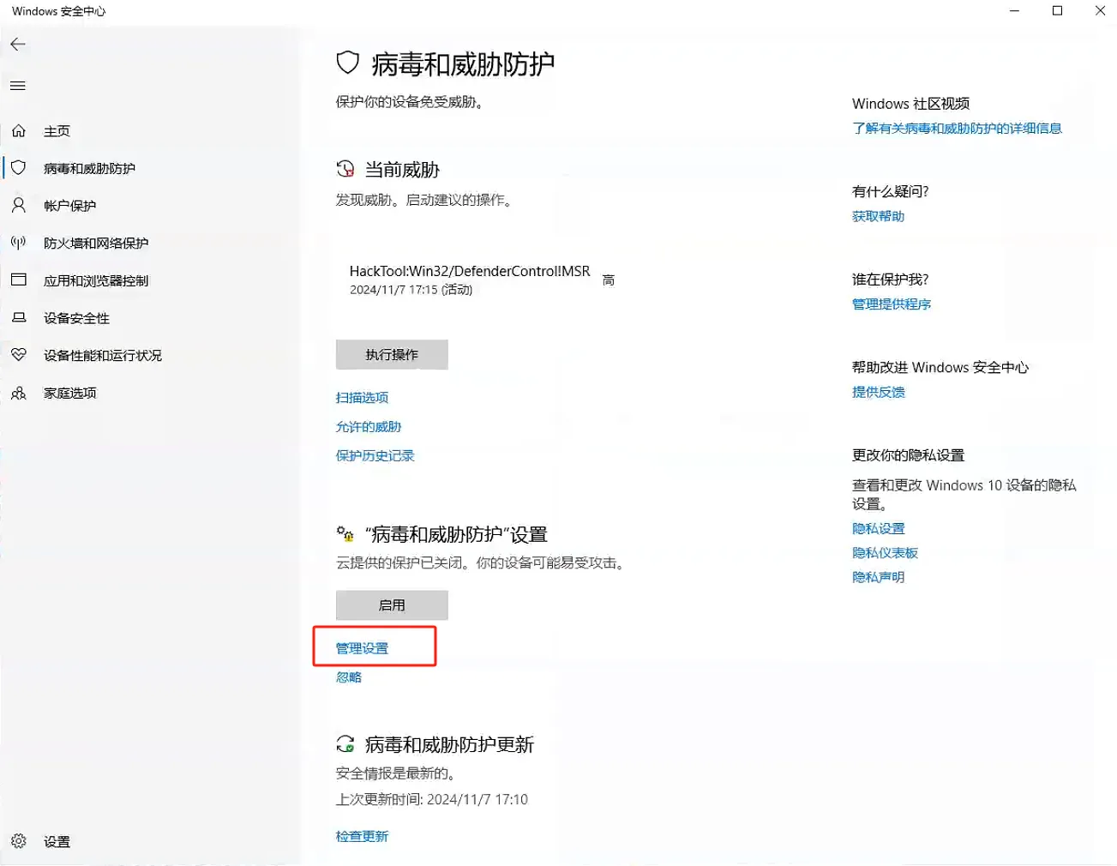
Task: Click the family icon for 家庭选项
Action: pos(19,393)
